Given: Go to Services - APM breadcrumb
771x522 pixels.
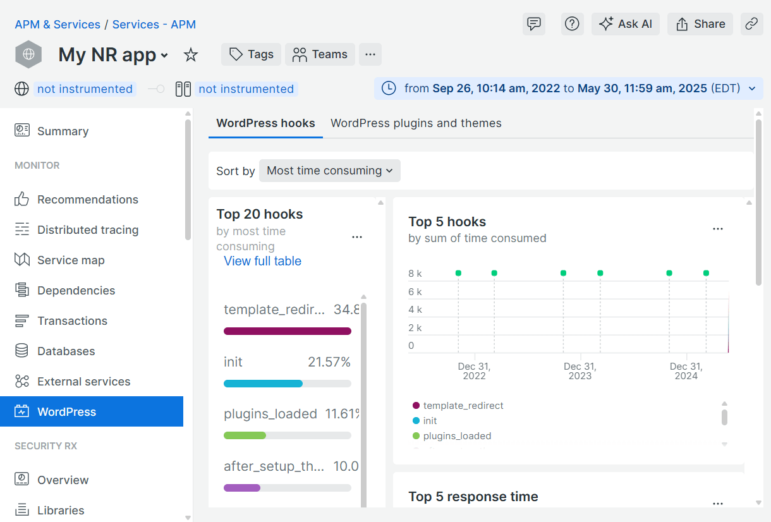Looking at the screenshot, I should pyautogui.click(x=154, y=25).
